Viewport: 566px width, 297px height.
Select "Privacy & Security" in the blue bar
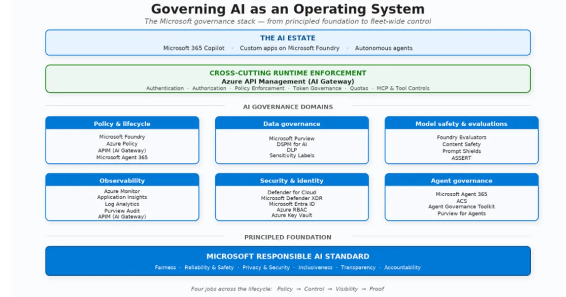point(266,267)
